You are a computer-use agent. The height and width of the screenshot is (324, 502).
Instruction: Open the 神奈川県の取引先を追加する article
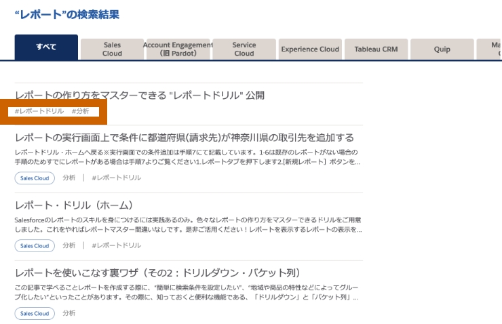pyautogui.click(x=184, y=138)
